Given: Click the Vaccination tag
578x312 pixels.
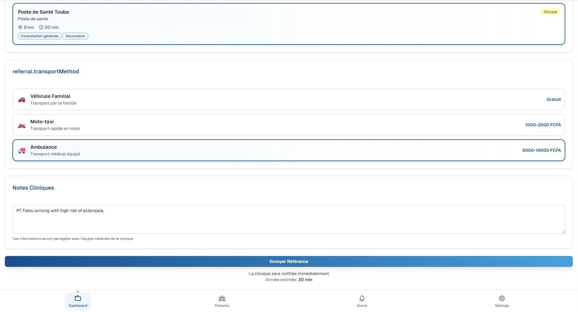Looking at the screenshot, I should pyautogui.click(x=75, y=36).
